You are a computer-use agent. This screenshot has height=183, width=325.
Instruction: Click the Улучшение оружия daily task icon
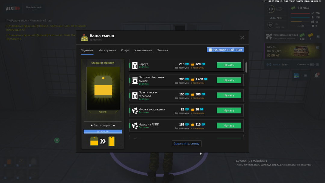pyautogui.click(x=269, y=37)
